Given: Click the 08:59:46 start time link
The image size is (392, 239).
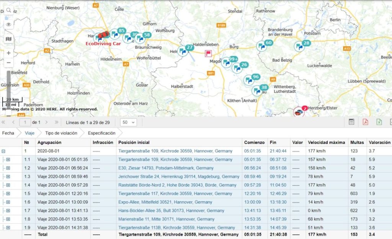Looking at the screenshot, I should tap(253, 176).
